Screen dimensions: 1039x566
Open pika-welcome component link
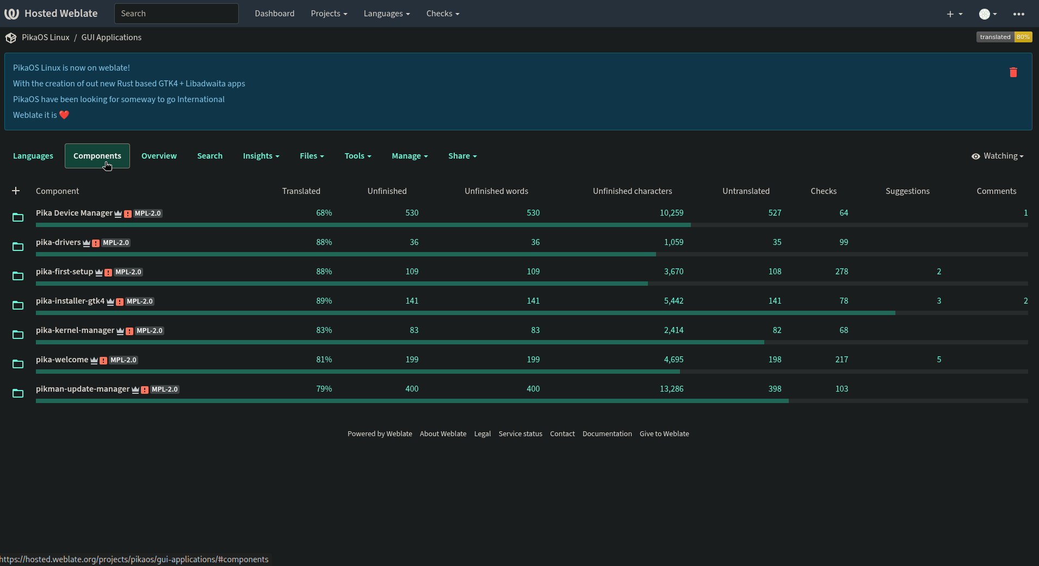(x=62, y=360)
